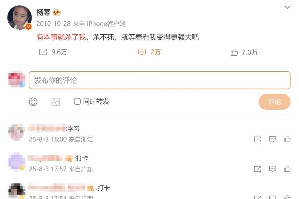
Task: Click the crown membership badge beside 杨幂
Action: tap(57, 12)
